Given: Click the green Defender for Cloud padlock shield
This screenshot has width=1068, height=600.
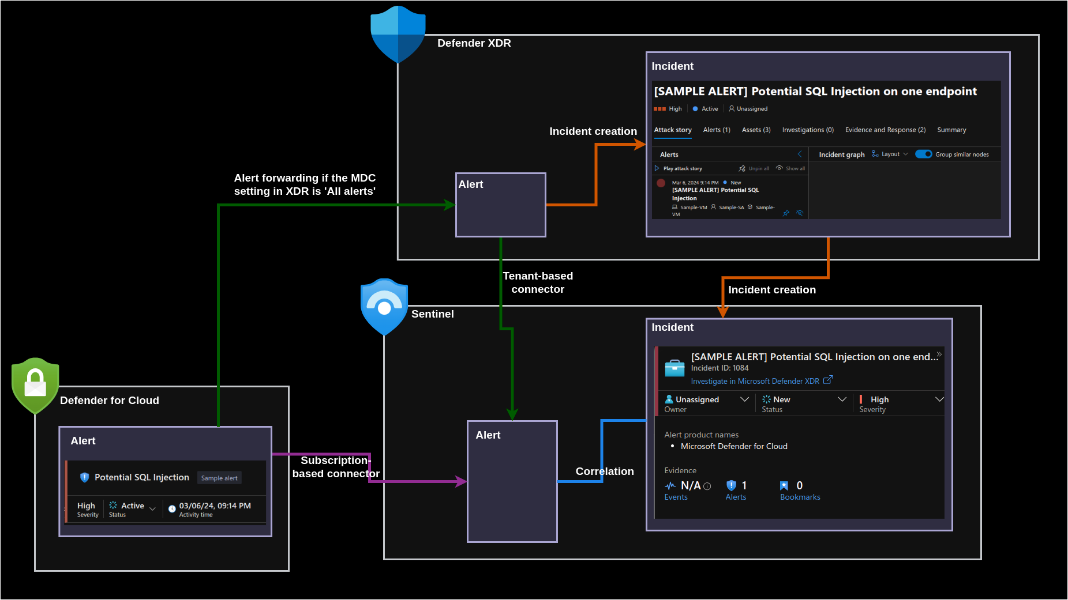Looking at the screenshot, I should point(35,385).
